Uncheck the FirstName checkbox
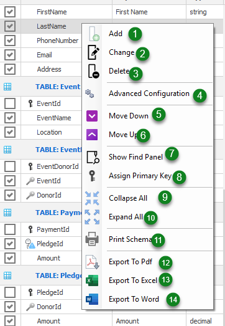 (x=10, y=12)
